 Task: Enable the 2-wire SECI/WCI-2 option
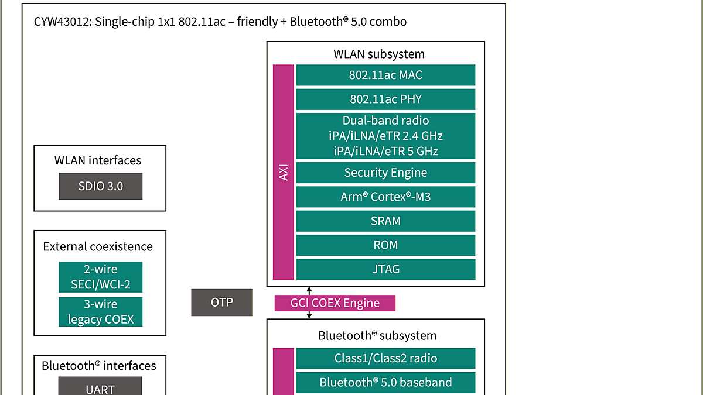[100, 276]
